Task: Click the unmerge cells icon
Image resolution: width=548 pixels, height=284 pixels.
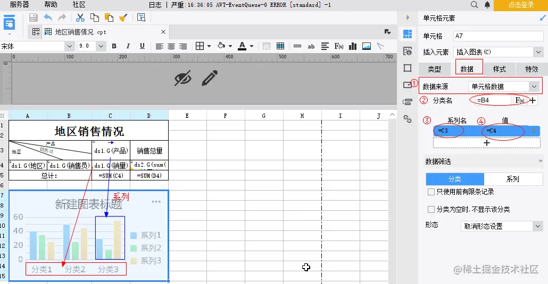Action: [267, 46]
